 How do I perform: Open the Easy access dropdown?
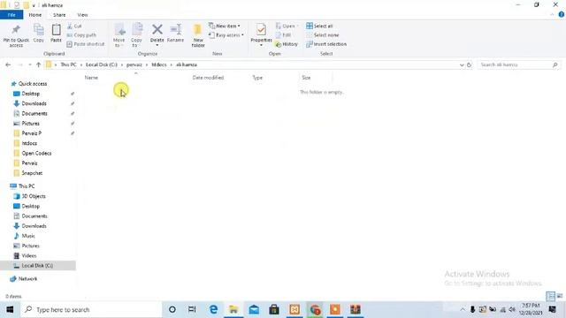[x=226, y=35]
